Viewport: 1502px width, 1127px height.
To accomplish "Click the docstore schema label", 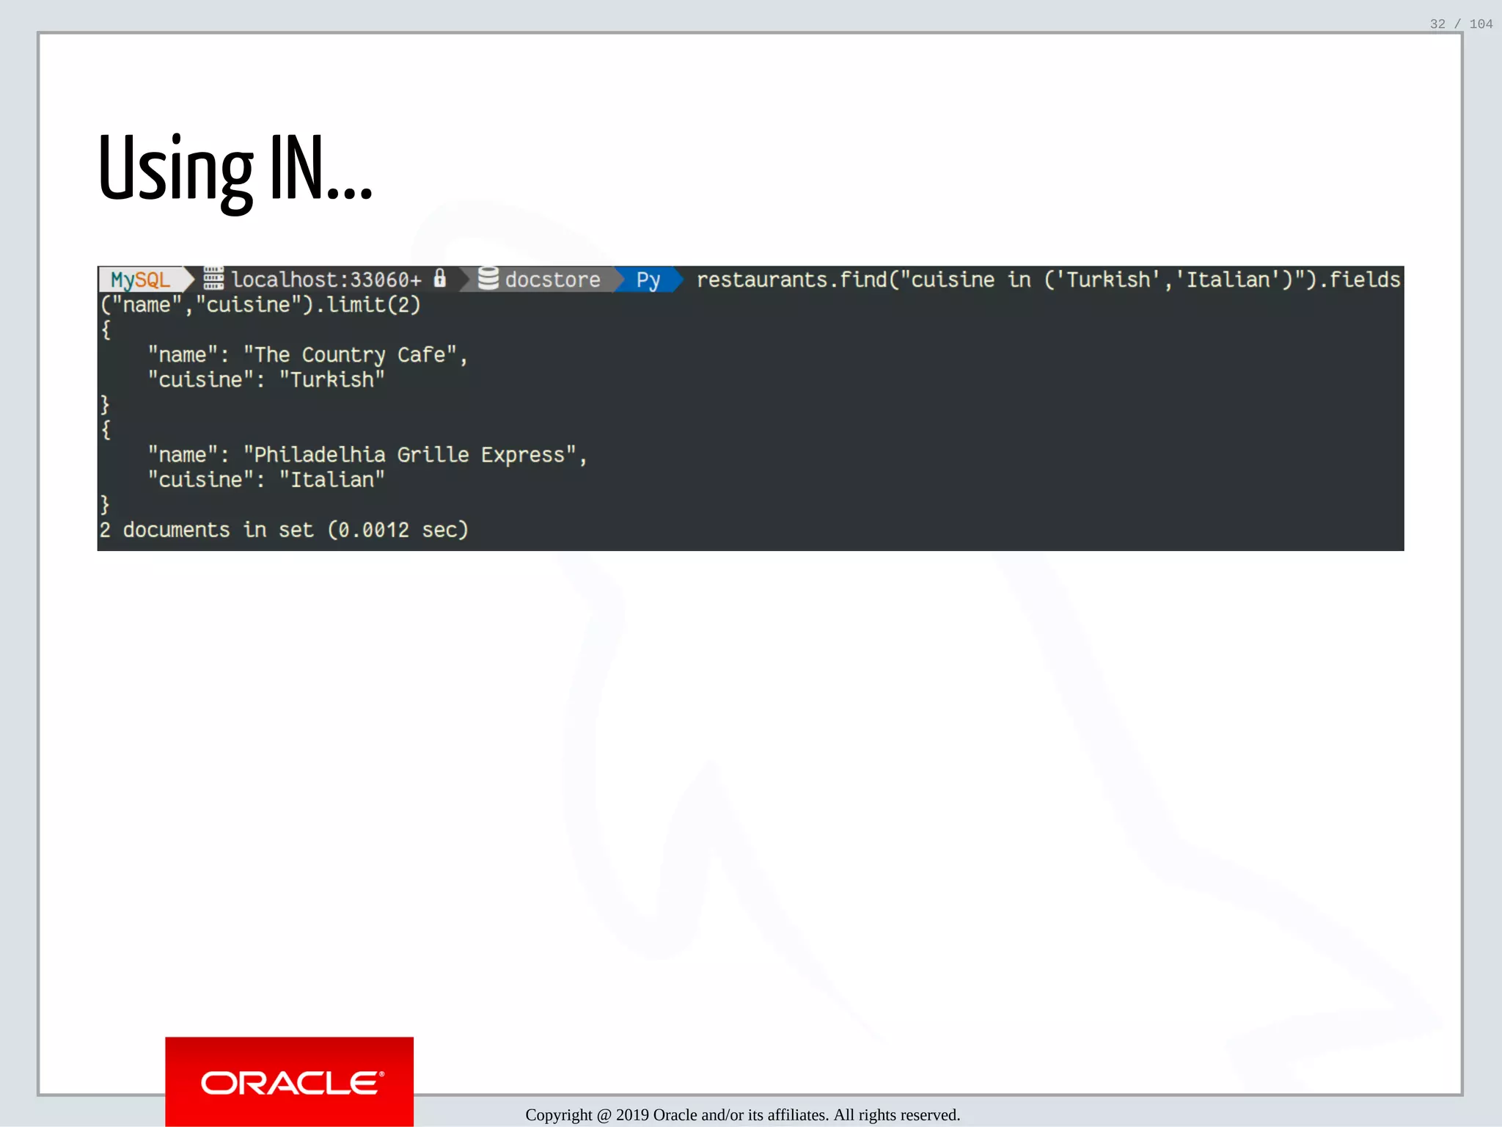I will pos(552,280).
